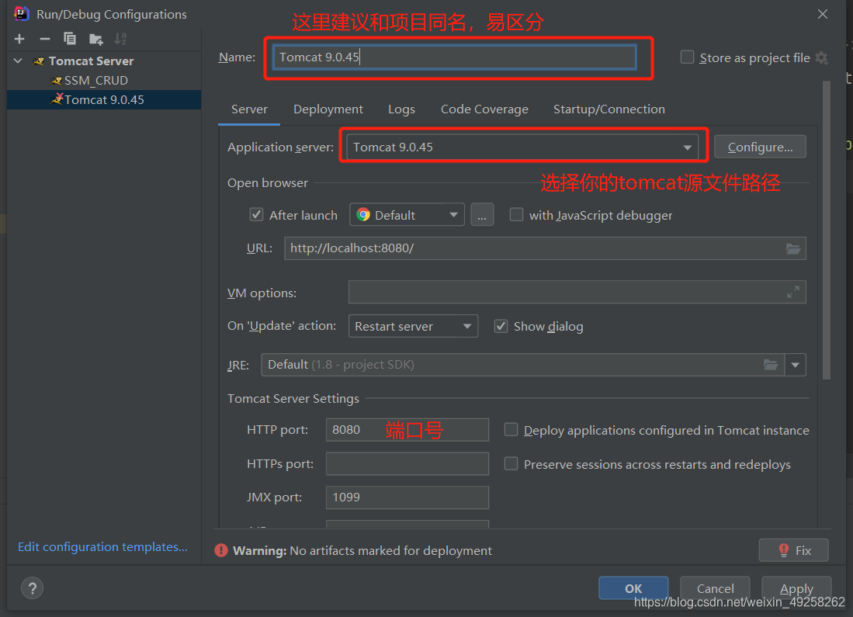Close the Run/Debug Configurations dialog
Viewport: 853px width, 617px height.
click(x=823, y=14)
